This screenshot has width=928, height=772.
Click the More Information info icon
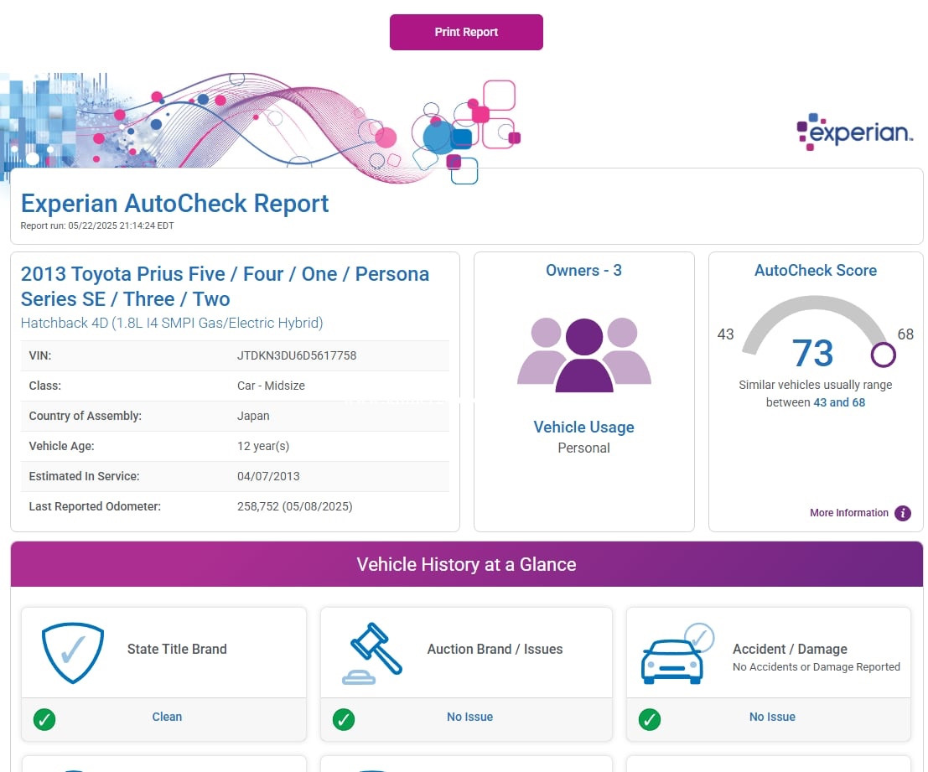coord(903,513)
